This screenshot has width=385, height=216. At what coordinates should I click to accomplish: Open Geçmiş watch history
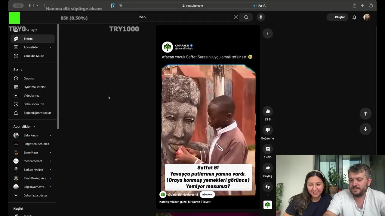tap(33, 78)
